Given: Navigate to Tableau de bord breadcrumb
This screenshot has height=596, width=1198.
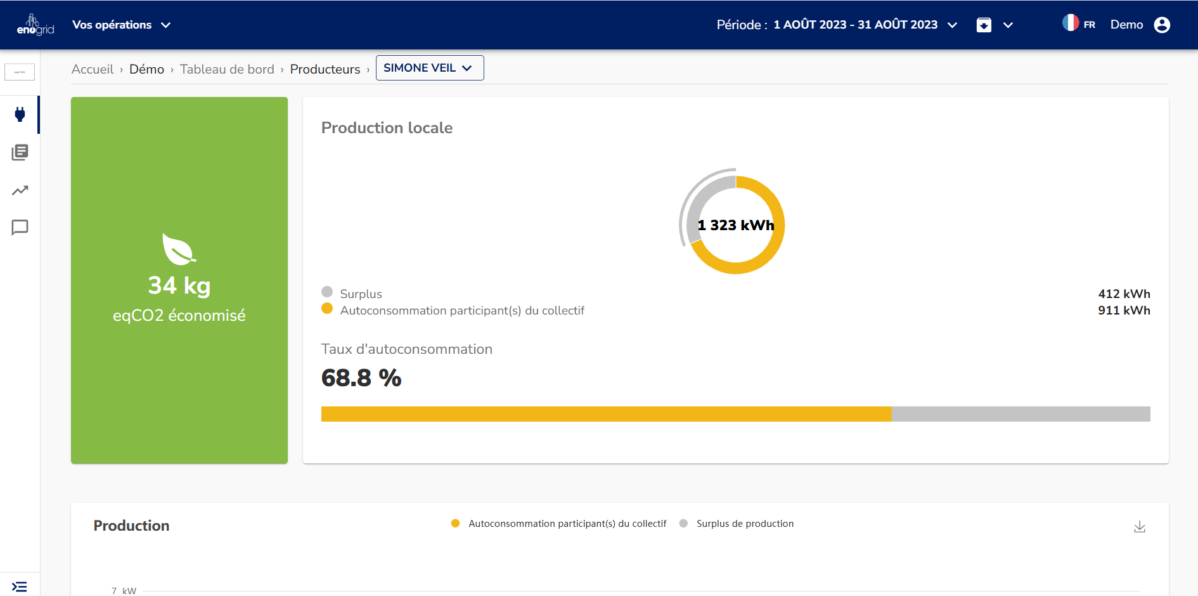Looking at the screenshot, I should [x=227, y=69].
